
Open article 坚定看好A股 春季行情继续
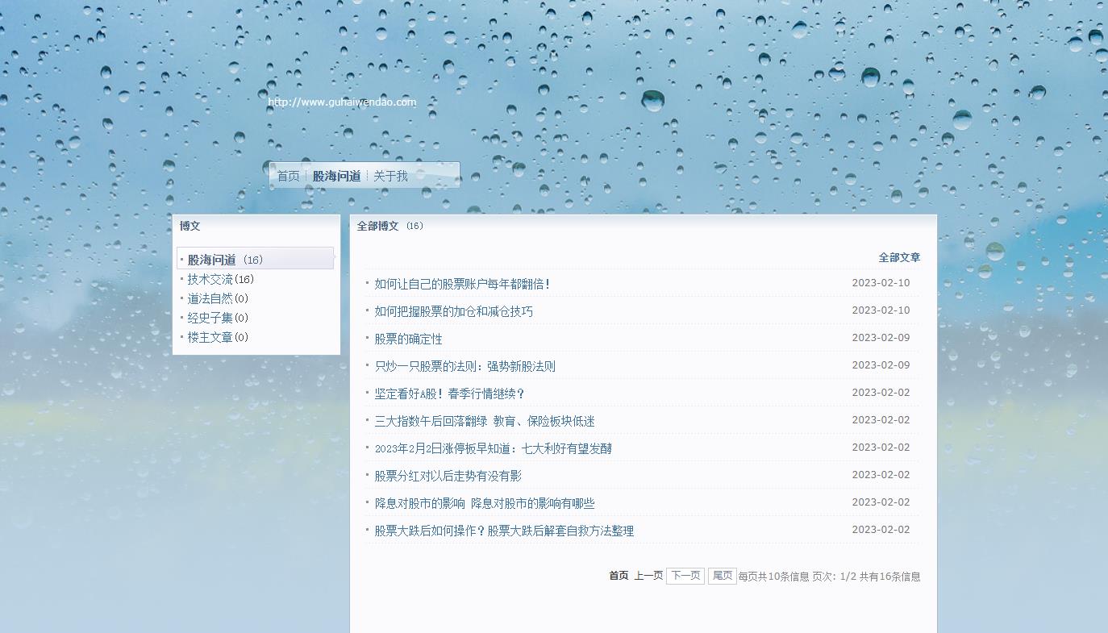(x=450, y=394)
